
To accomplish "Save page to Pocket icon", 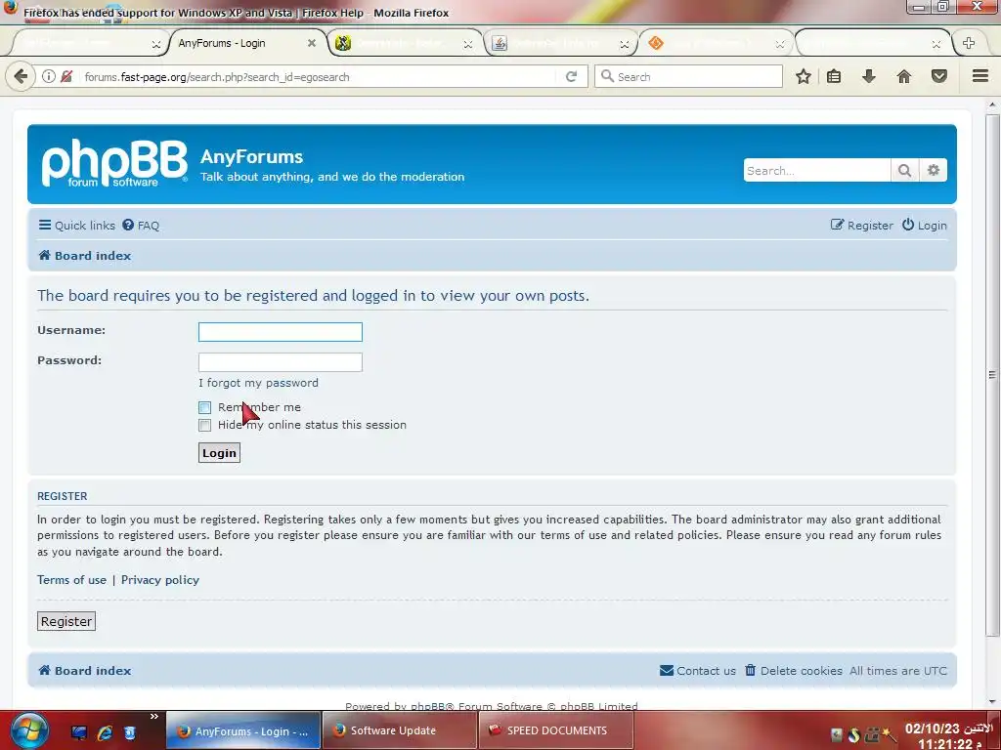I will pos(939,76).
